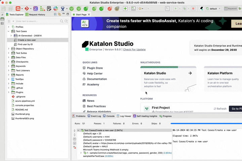Open the Help Center quick link
242x161 pixels.
coord(93,73)
